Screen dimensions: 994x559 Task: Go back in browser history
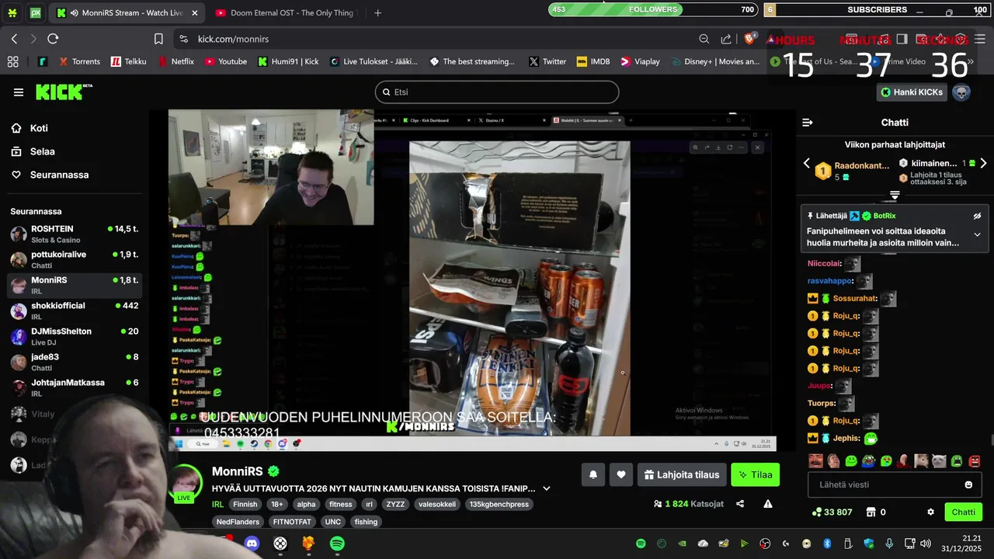tap(14, 39)
